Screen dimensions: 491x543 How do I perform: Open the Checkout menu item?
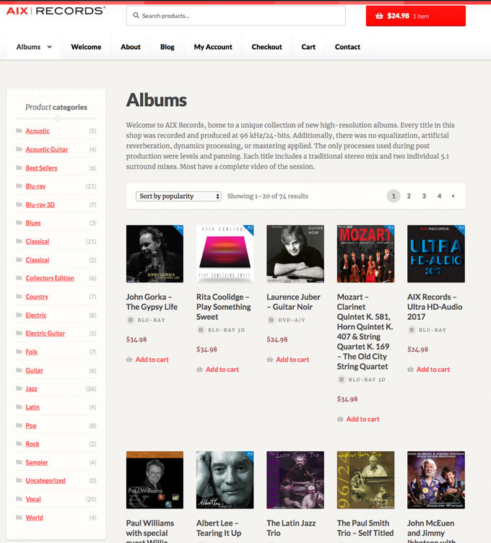tap(266, 47)
